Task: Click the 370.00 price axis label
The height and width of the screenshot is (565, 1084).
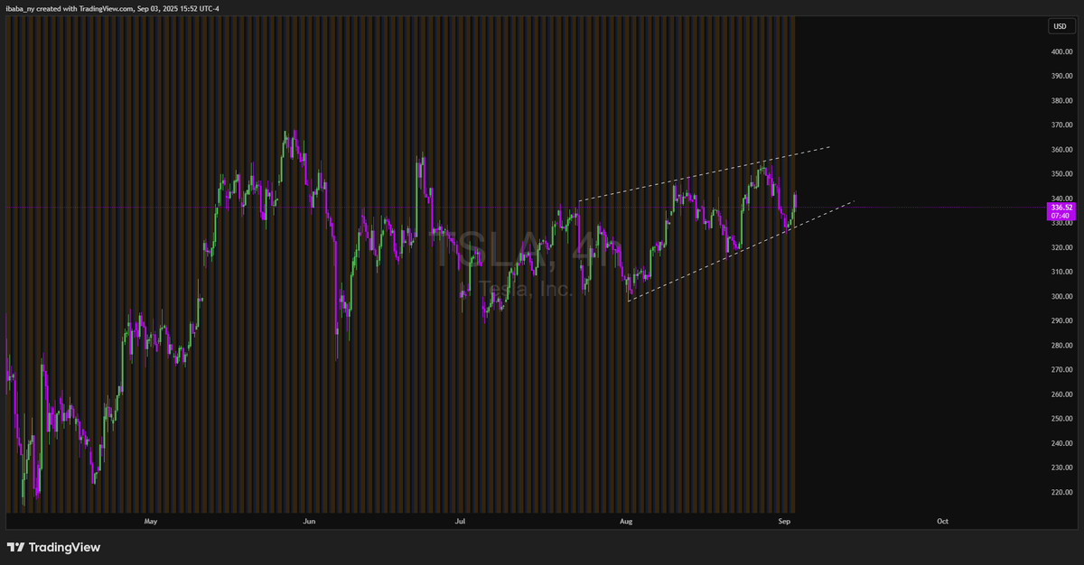Action: (1061, 125)
